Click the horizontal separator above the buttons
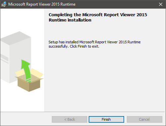The image size is (166, 126). [82, 112]
